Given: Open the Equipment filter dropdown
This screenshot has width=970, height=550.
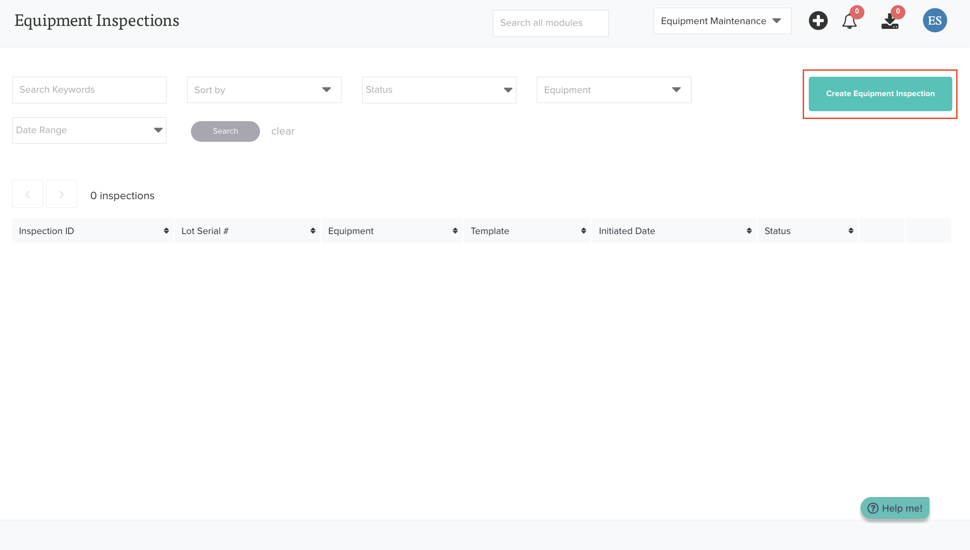Looking at the screenshot, I should pyautogui.click(x=613, y=90).
